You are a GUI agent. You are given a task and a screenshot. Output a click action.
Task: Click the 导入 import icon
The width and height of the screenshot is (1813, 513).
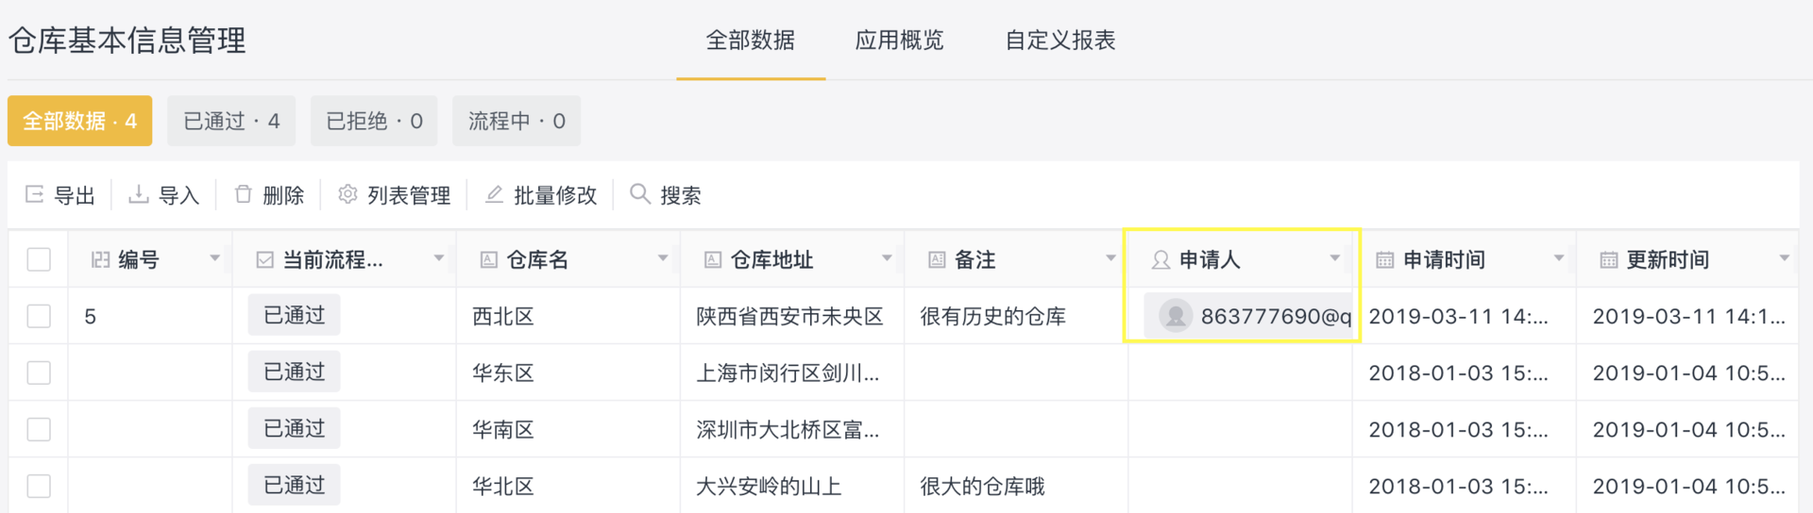pos(139,194)
